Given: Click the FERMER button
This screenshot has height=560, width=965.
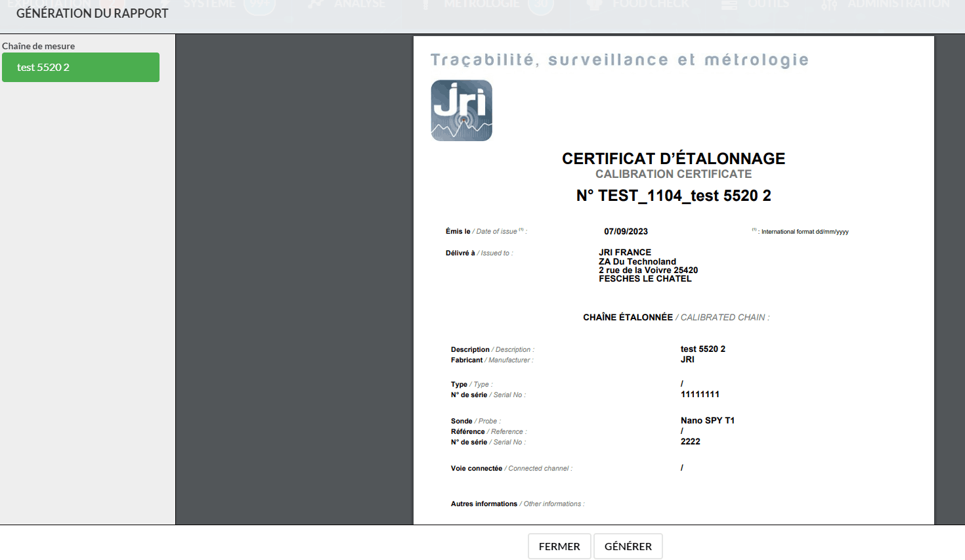Looking at the screenshot, I should 559,546.
